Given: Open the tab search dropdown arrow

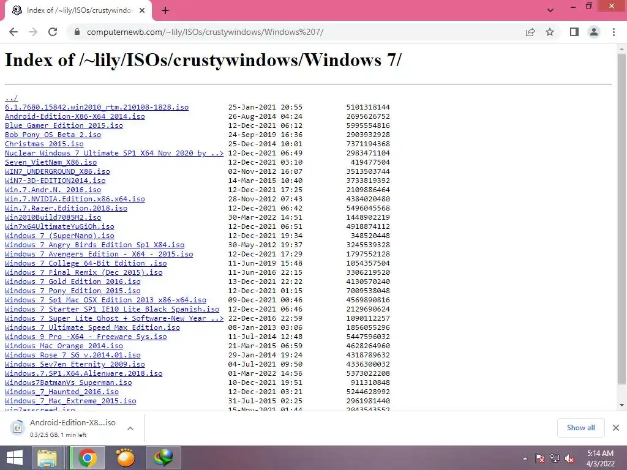Looking at the screenshot, I should point(550,10).
